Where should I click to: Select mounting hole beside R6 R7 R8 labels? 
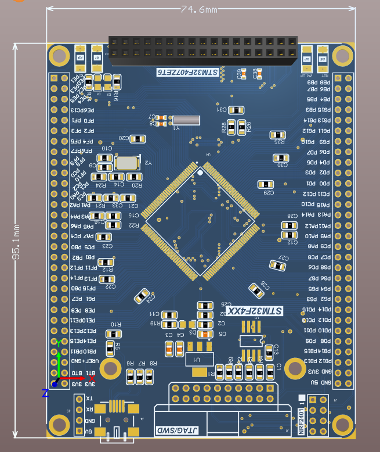(111, 368)
